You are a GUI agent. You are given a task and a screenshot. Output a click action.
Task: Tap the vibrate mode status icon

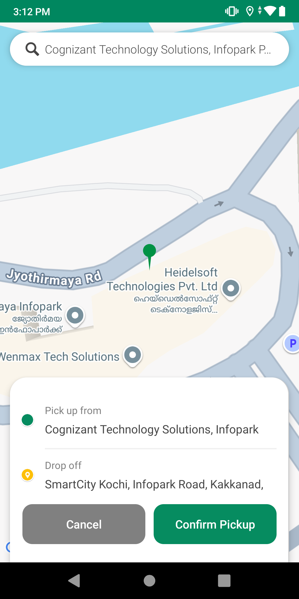click(232, 11)
